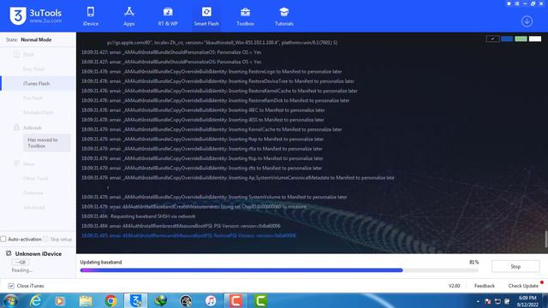Open the title bar menu list icon
Screen dimensions: 548x308
pos(517,3)
